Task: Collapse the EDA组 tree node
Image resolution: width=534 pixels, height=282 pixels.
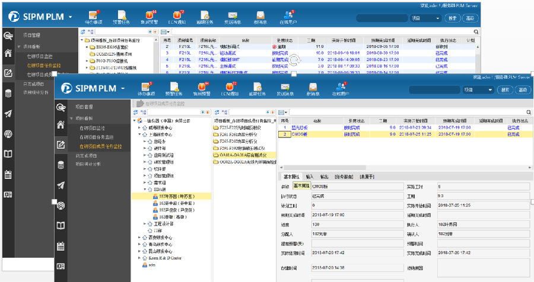Action: [x=145, y=188]
